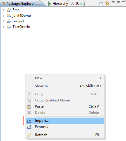Select the first project folder icon
This screenshot has width=126, height=141.
(9, 10)
